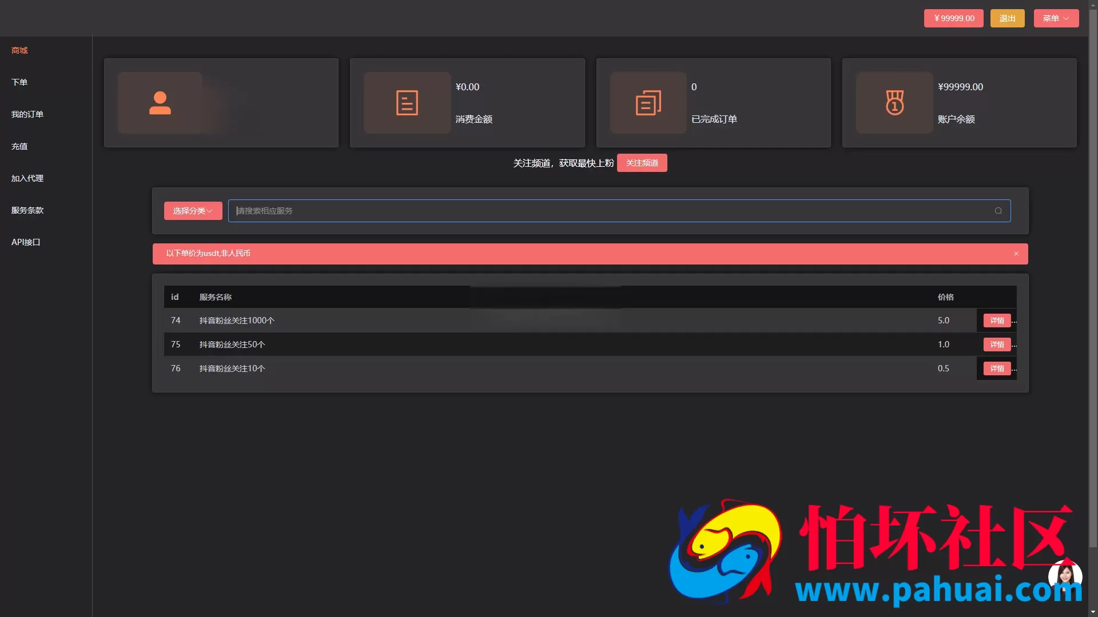Select API接口 in the sidebar

pos(26,242)
